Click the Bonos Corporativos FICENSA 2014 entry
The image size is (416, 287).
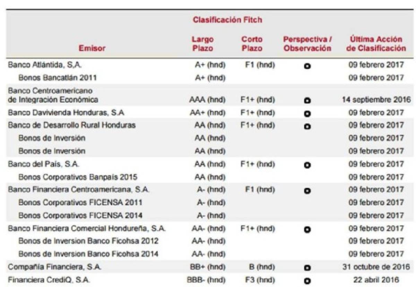click(x=80, y=215)
